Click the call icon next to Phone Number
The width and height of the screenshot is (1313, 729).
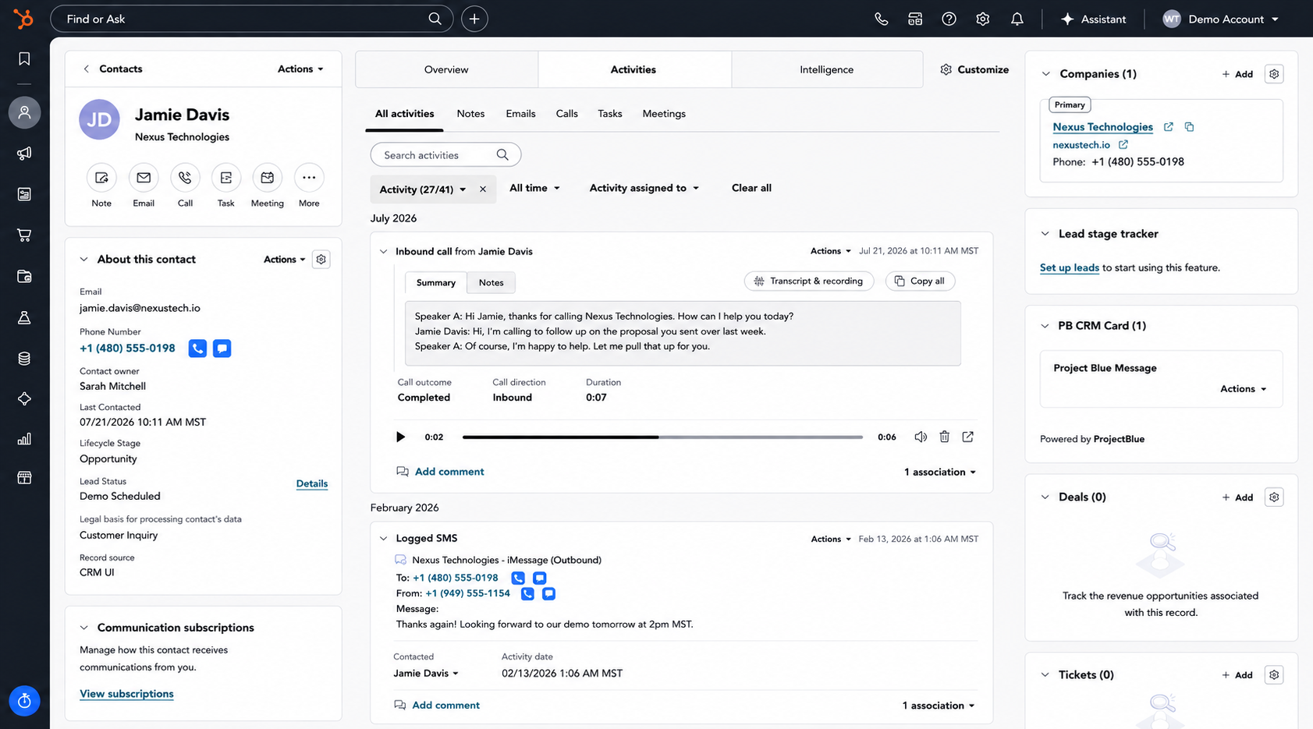click(x=197, y=349)
